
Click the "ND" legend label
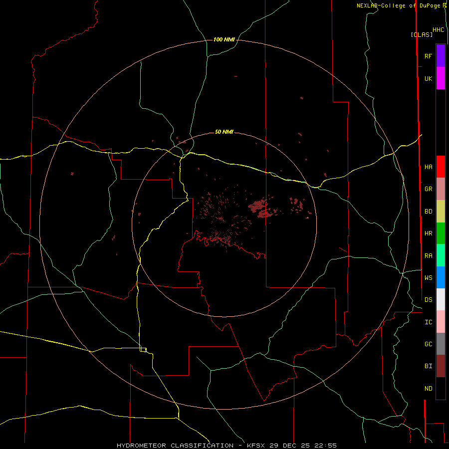tap(428, 389)
